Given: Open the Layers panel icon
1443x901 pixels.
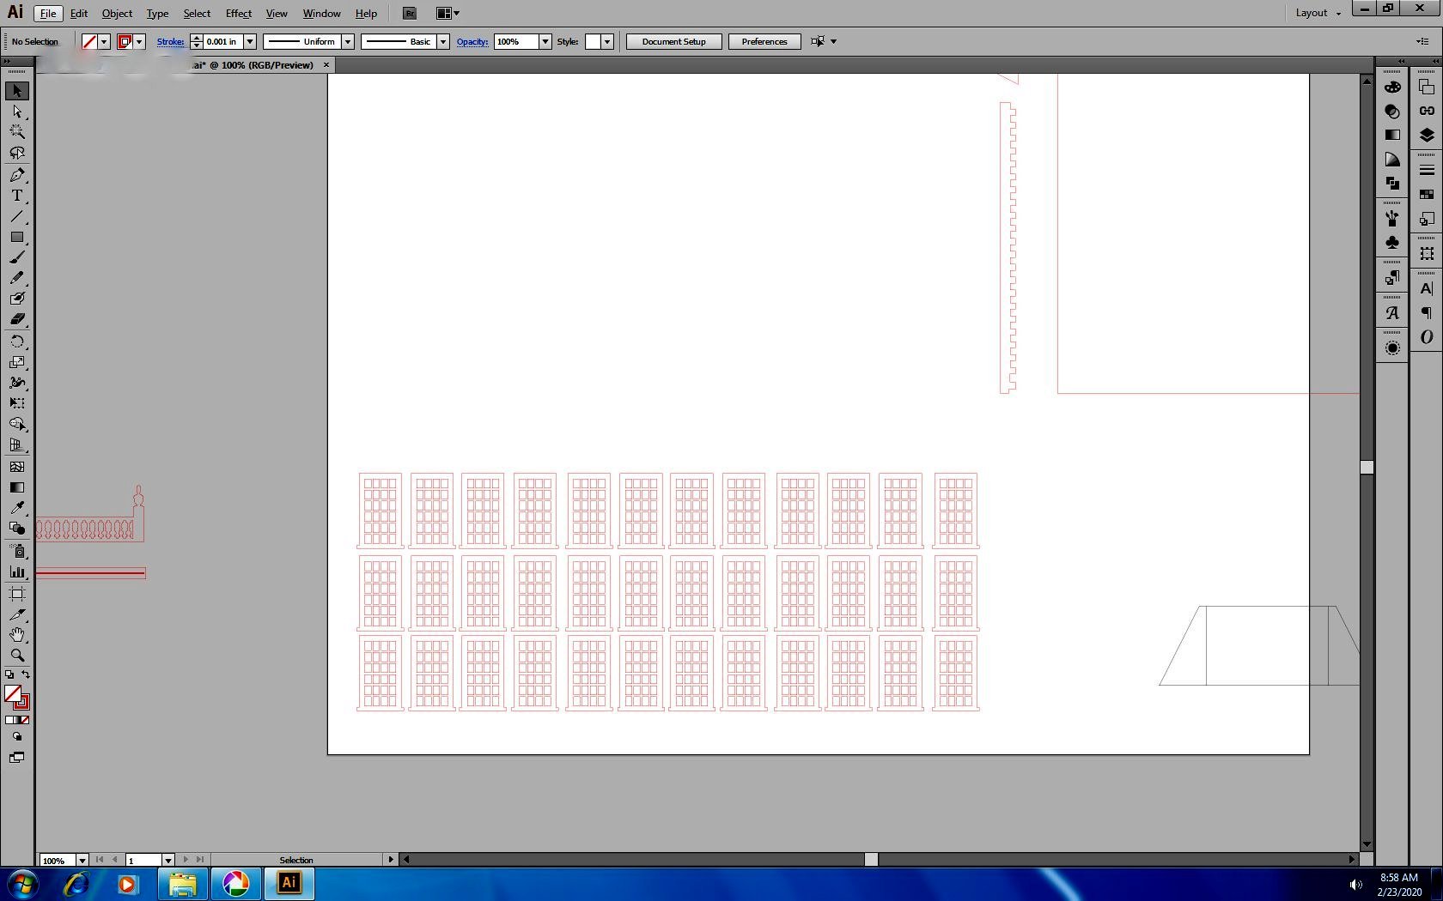Looking at the screenshot, I should tap(1427, 136).
